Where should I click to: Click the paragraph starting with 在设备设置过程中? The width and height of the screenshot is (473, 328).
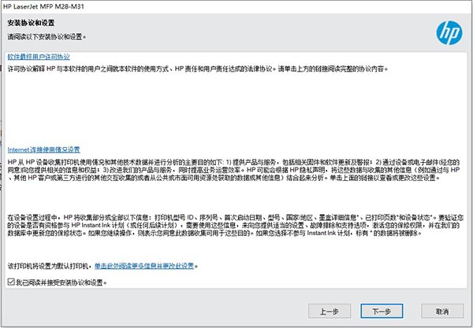point(235,225)
